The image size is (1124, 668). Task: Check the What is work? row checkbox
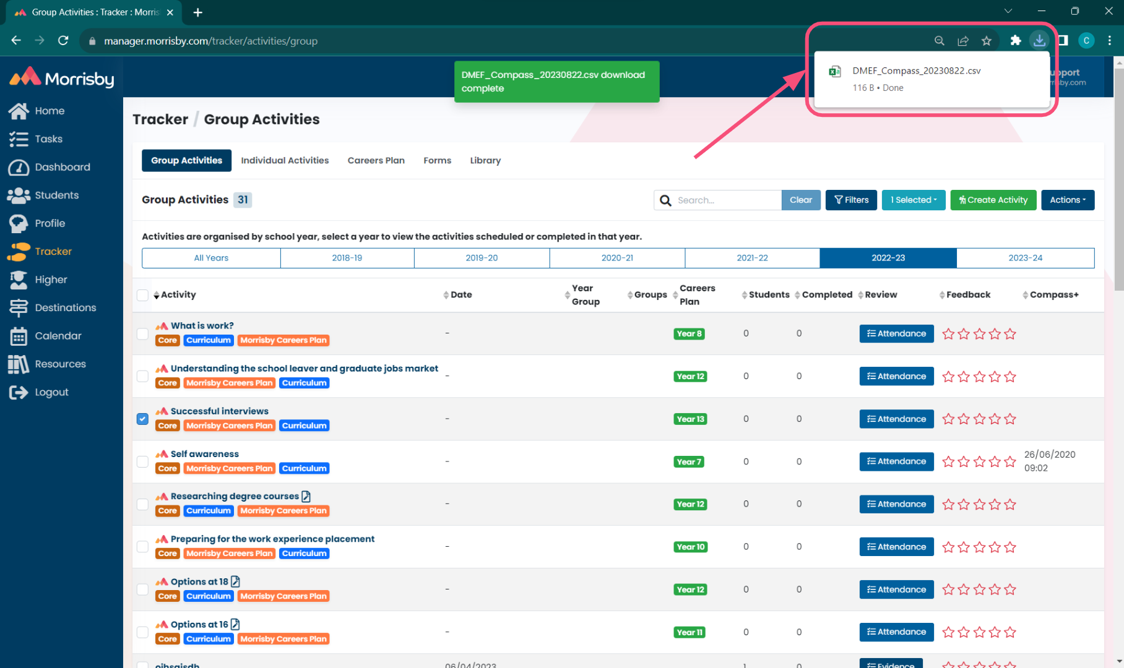pyautogui.click(x=142, y=333)
